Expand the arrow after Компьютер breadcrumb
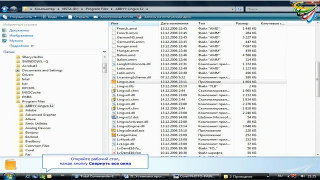The width and height of the screenshot is (320, 180). [x=58, y=9]
